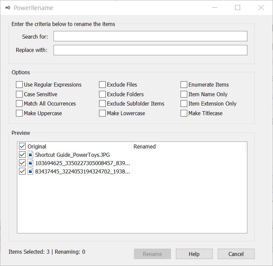Open the Help button
Image resolution: width=273 pixels, height=266 pixels.
coord(194,254)
